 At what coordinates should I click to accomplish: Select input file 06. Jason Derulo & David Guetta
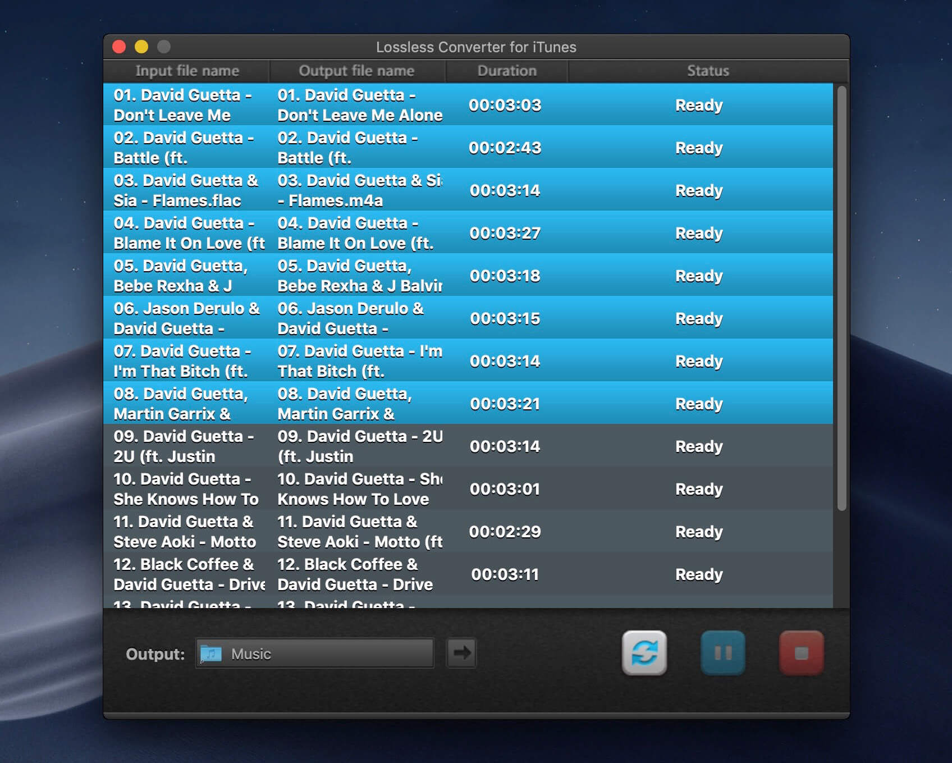186,318
